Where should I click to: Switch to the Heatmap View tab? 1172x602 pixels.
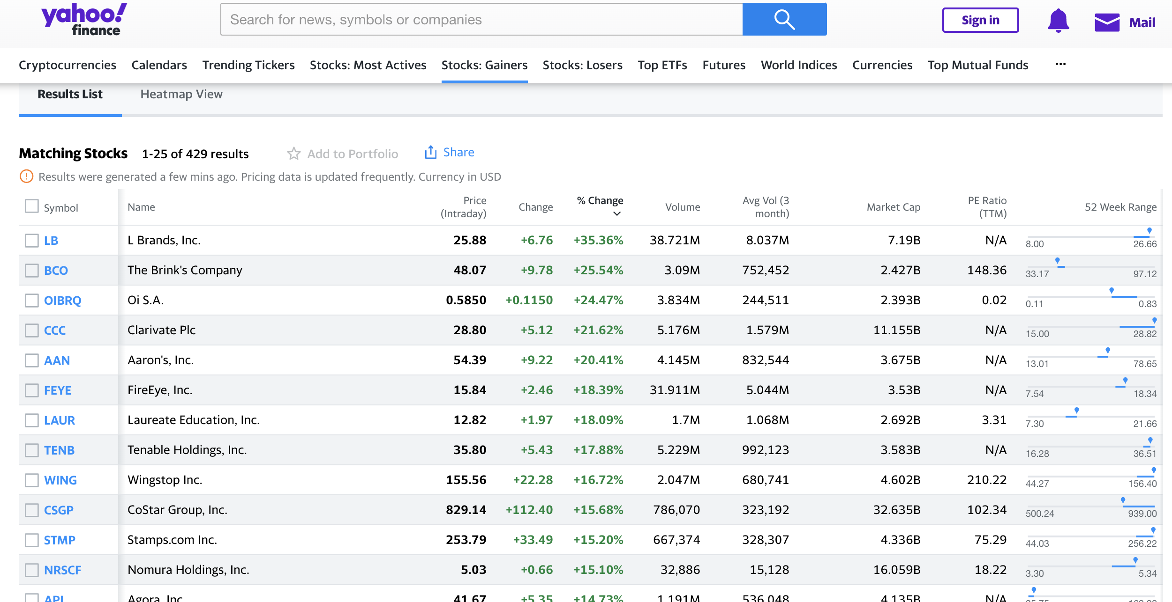coord(181,94)
